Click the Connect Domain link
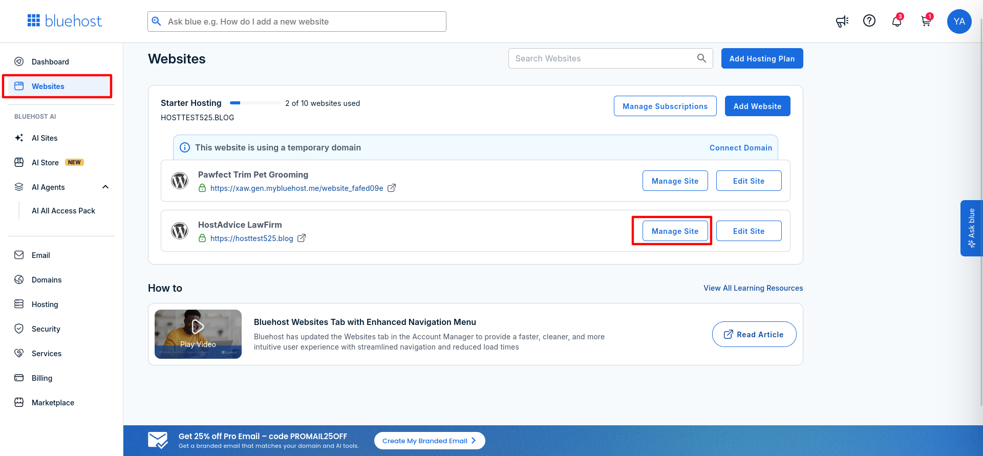983x456 pixels. 740,147
